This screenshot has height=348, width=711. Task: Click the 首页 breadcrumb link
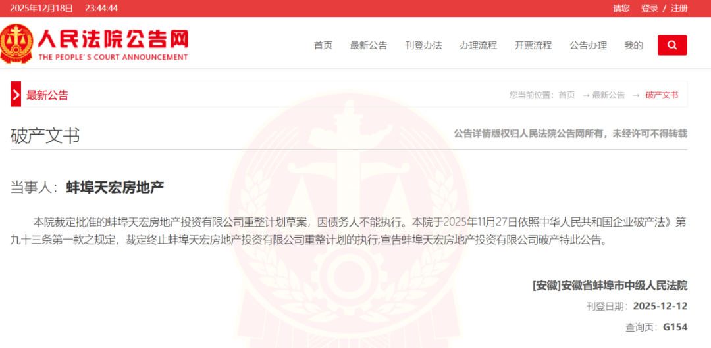(566, 95)
